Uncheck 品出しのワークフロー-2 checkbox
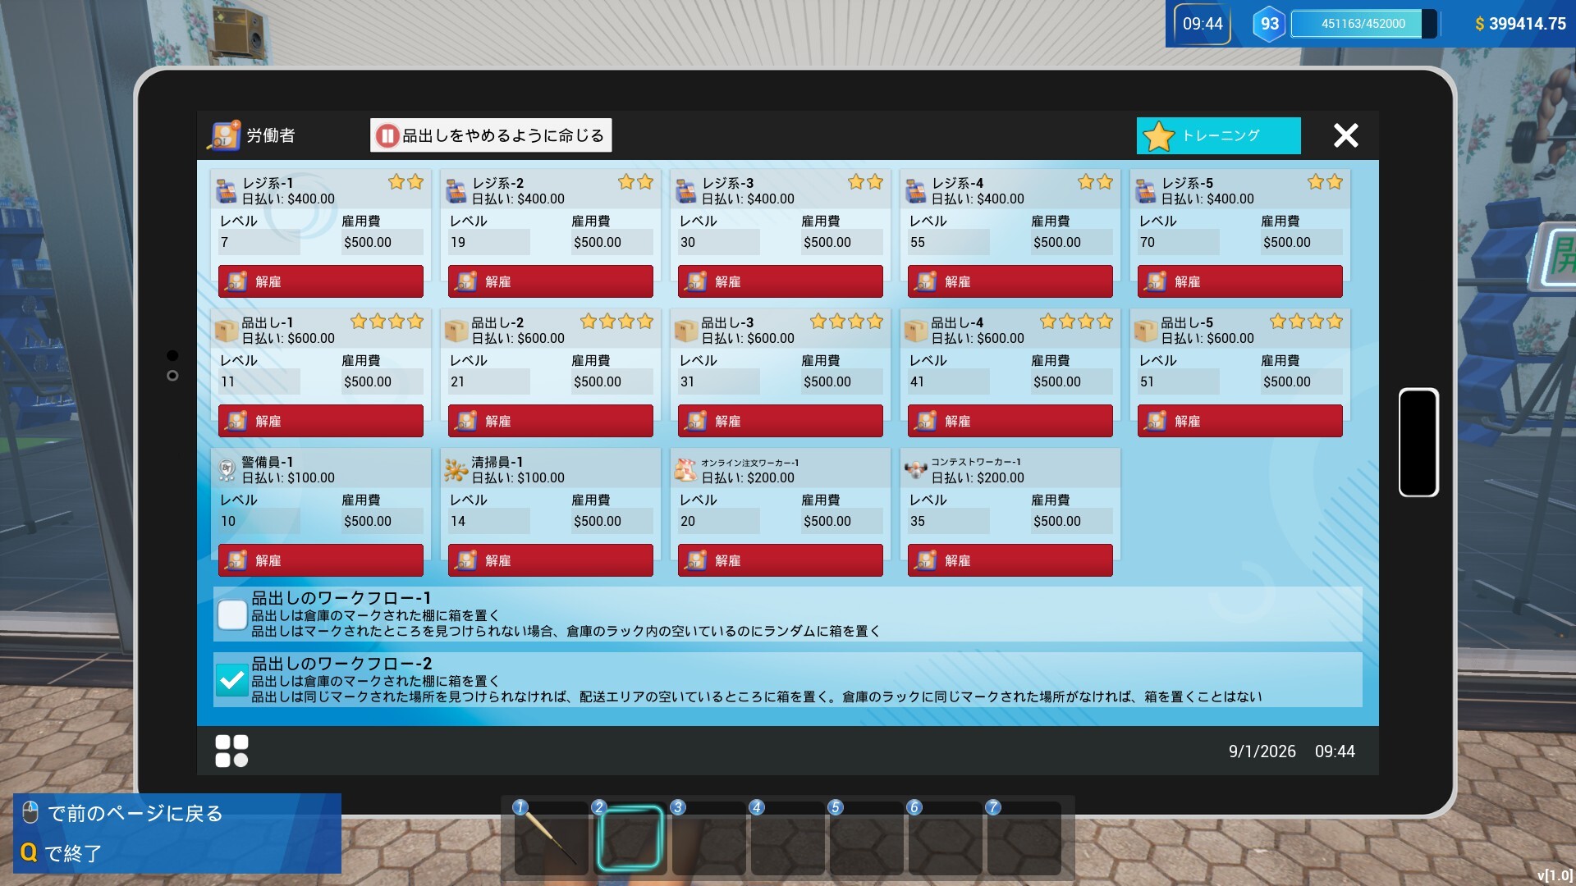This screenshot has width=1576, height=886. coord(232,680)
